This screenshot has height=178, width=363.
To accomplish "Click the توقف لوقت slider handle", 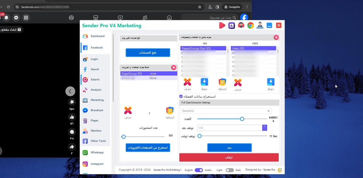I will pos(199,136).
